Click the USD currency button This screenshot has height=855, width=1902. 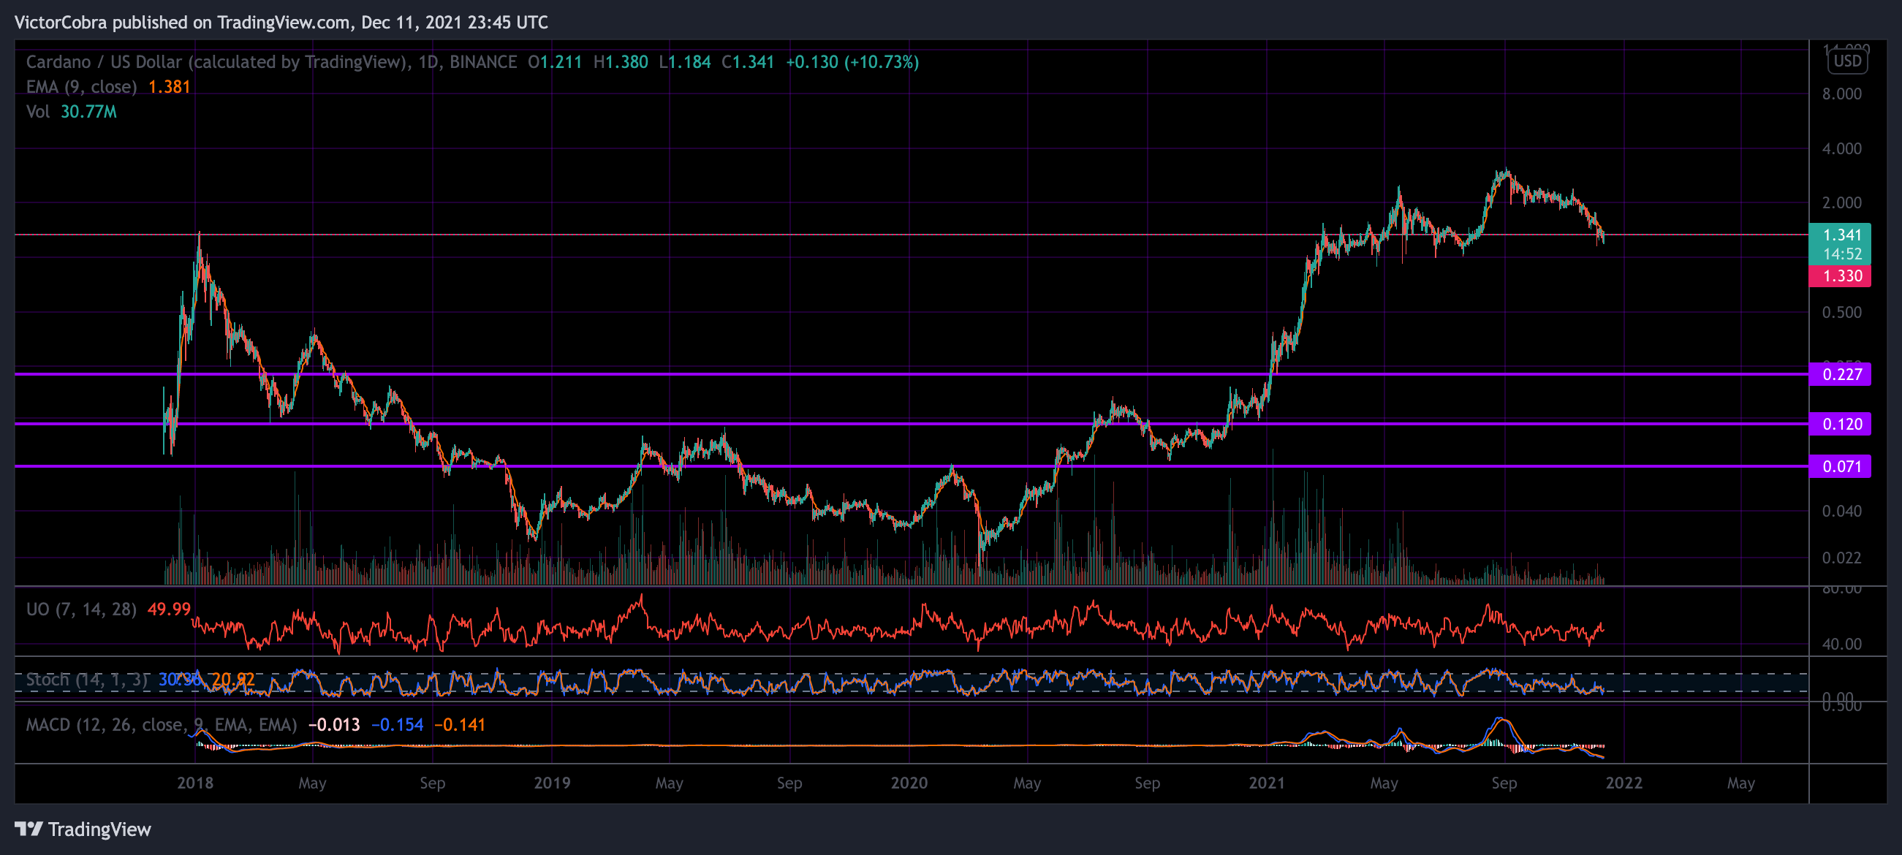[x=1847, y=61]
